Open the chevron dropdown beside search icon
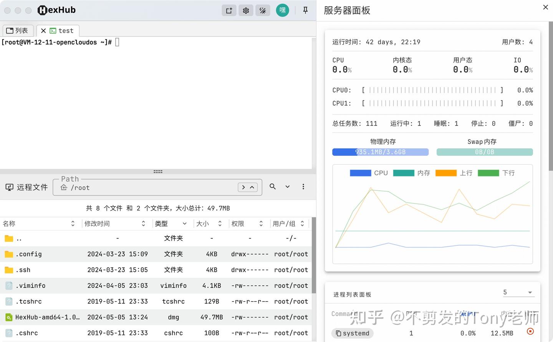553x342 pixels. (287, 187)
